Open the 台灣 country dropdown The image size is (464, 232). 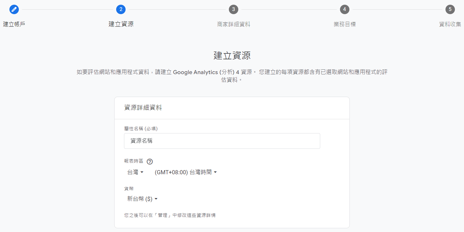(135, 172)
